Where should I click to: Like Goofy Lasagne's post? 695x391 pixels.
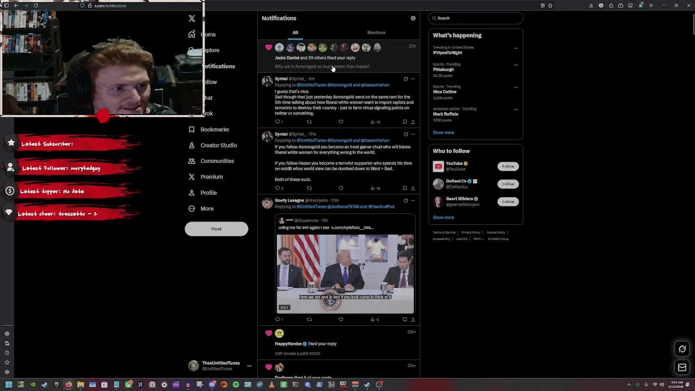(341, 319)
